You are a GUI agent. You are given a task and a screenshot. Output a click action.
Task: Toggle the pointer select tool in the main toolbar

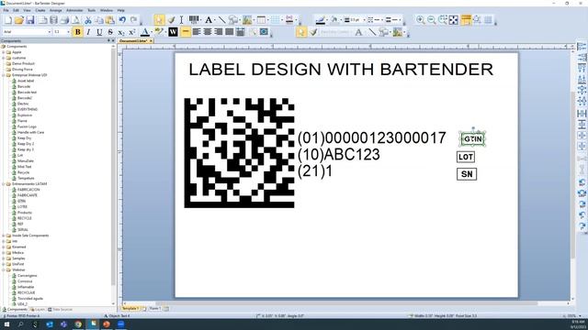(x=159, y=20)
